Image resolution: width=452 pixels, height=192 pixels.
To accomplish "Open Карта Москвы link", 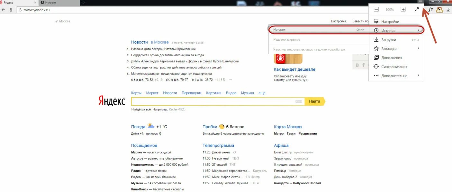I will tap(288, 127).
